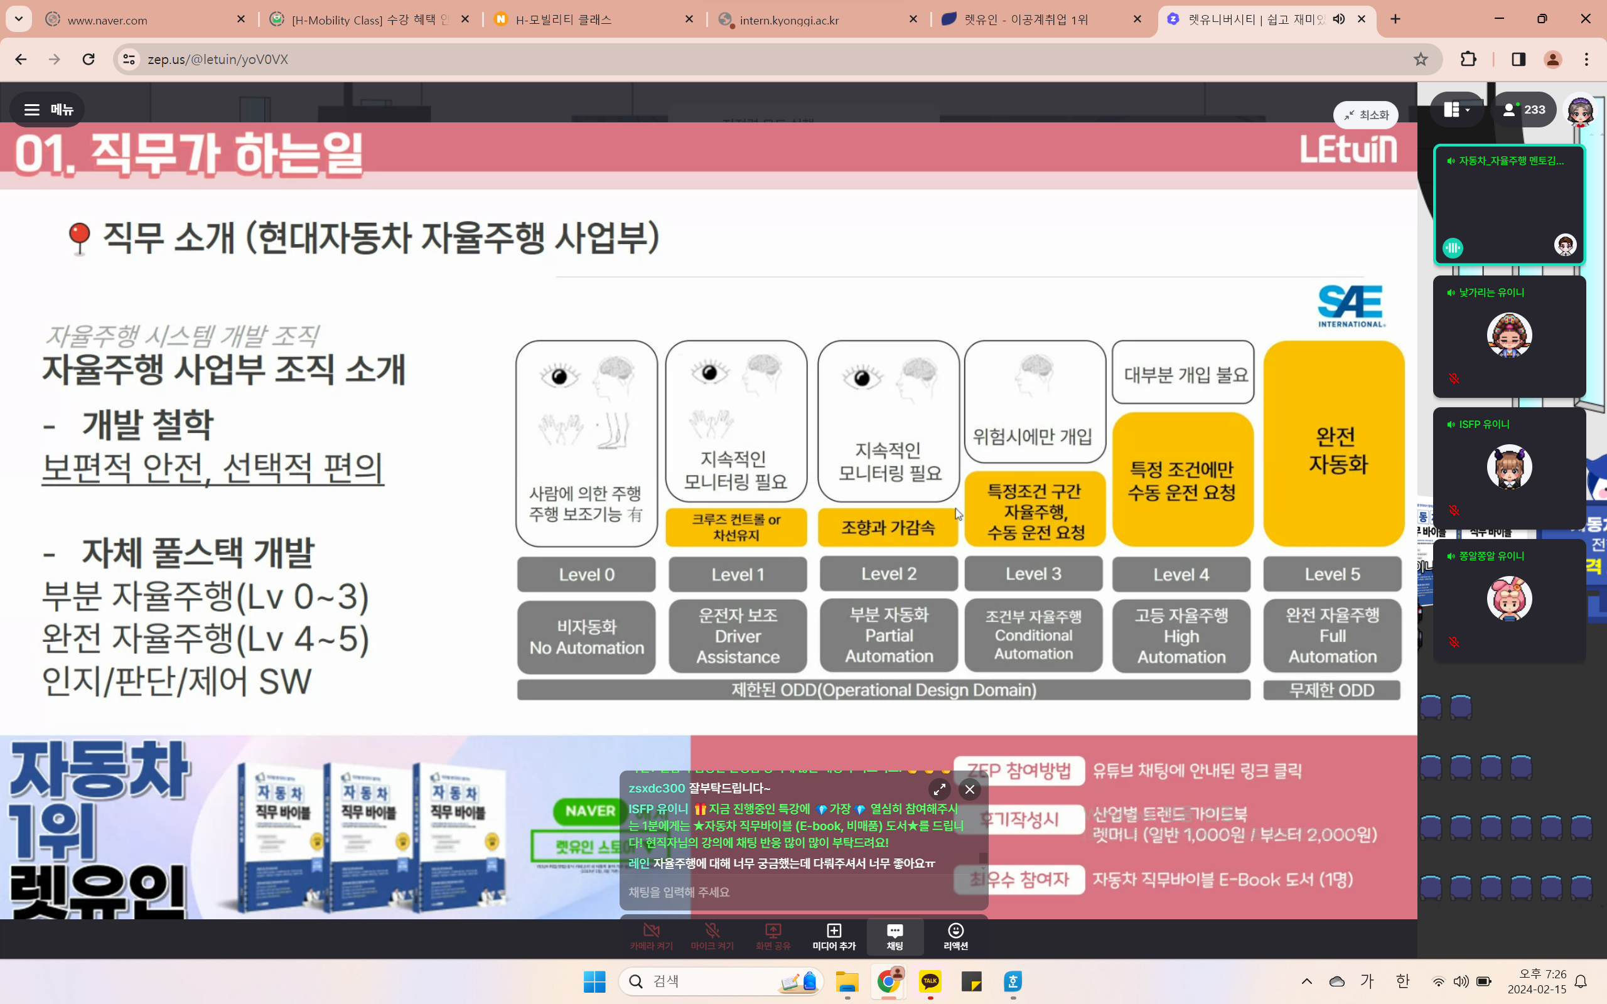Click the 가 IME tray indicator
The image size is (1607, 1004).
pyautogui.click(x=1367, y=981)
